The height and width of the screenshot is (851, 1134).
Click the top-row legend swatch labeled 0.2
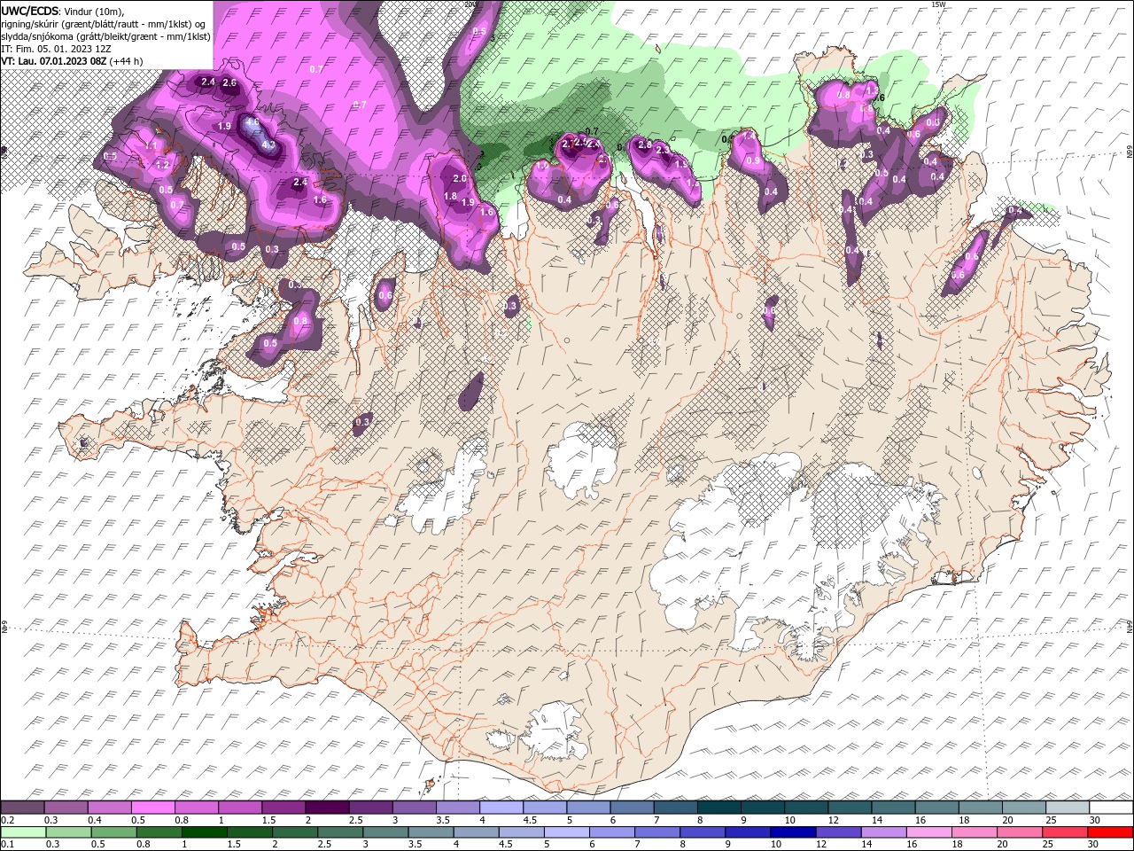point(22,808)
